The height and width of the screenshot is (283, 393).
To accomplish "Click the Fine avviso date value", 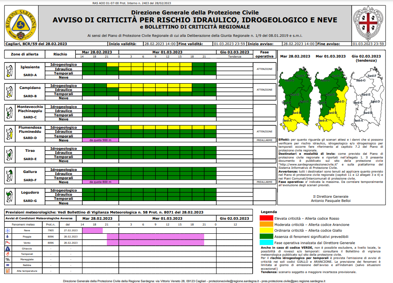I will point(368,44).
